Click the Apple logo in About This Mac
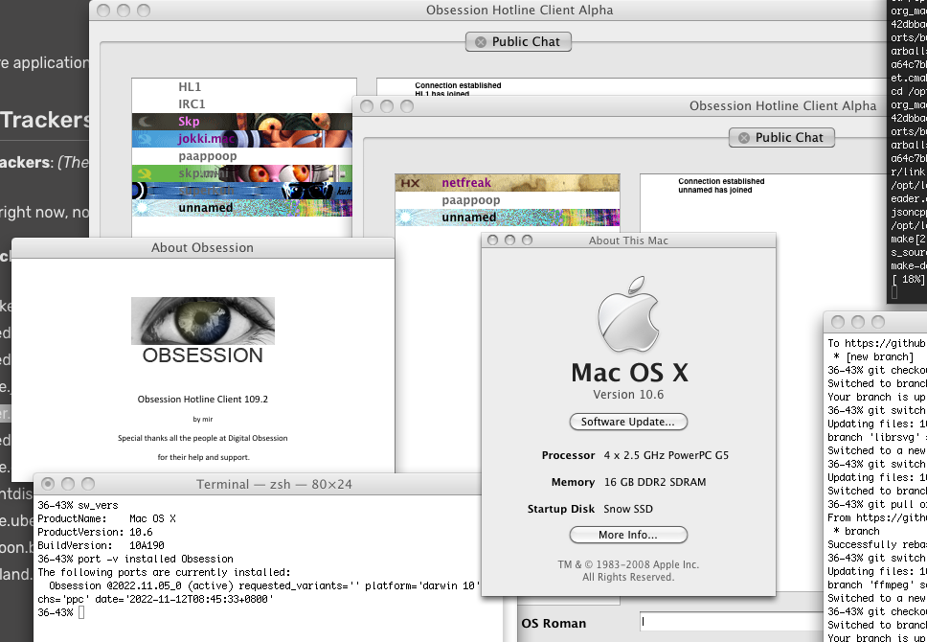This screenshot has width=927, height=642. click(628, 313)
